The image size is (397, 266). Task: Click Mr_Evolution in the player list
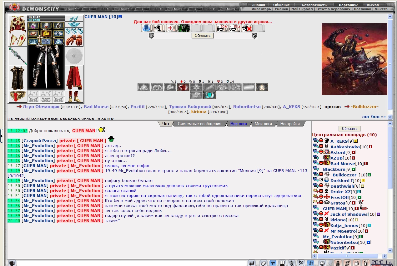(x=337, y=237)
